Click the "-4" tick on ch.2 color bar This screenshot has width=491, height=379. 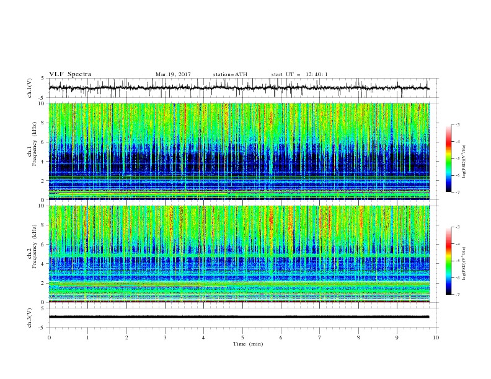pyautogui.click(x=458, y=244)
